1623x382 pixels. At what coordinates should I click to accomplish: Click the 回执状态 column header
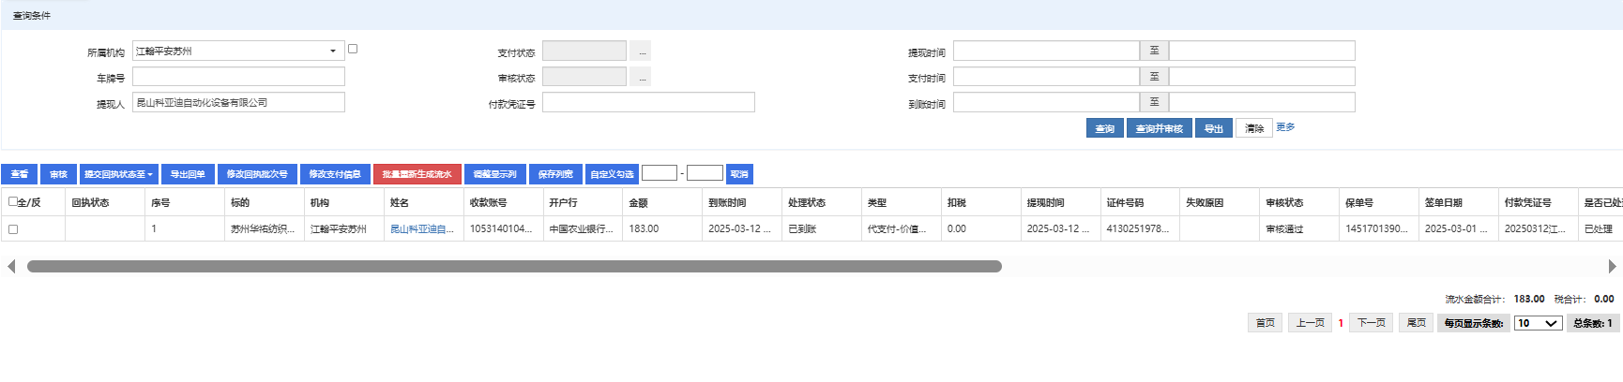coord(105,202)
